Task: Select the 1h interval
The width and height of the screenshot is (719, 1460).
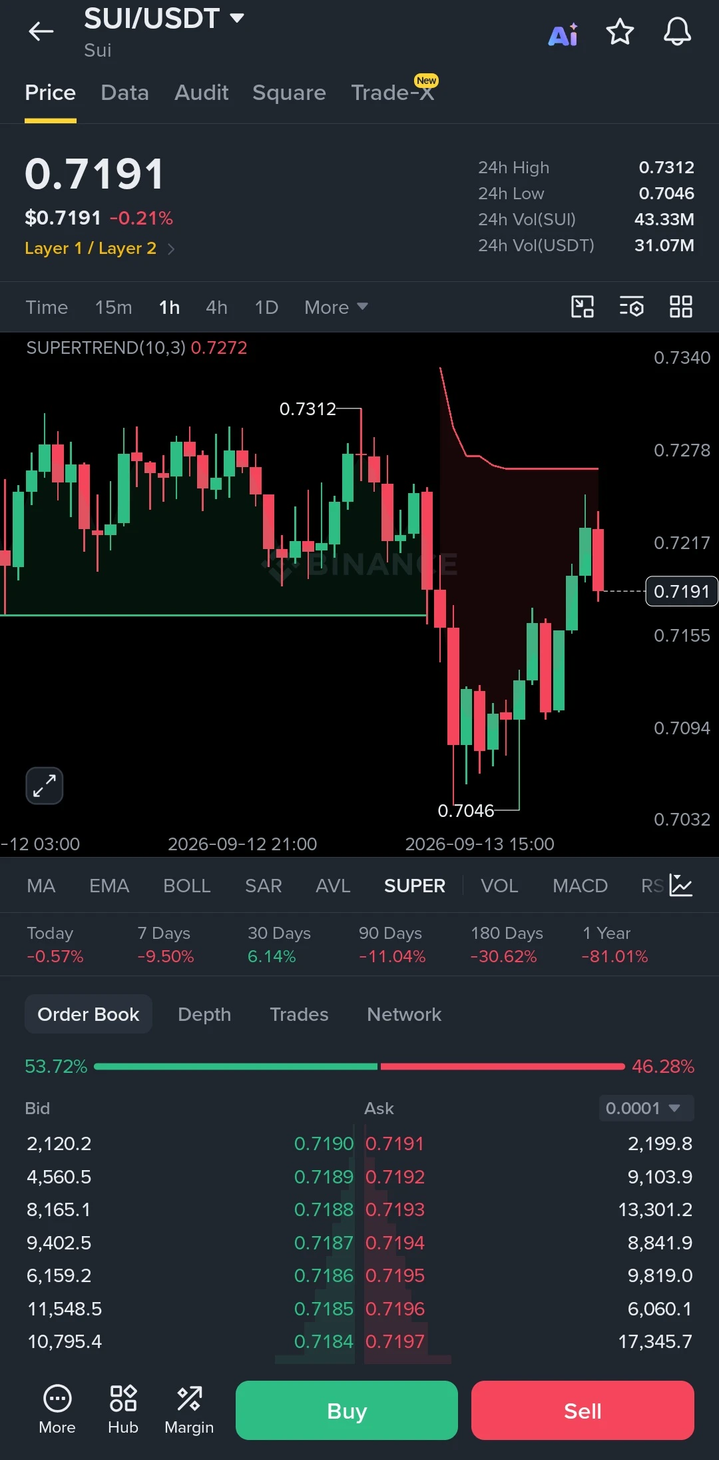Action: click(169, 307)
